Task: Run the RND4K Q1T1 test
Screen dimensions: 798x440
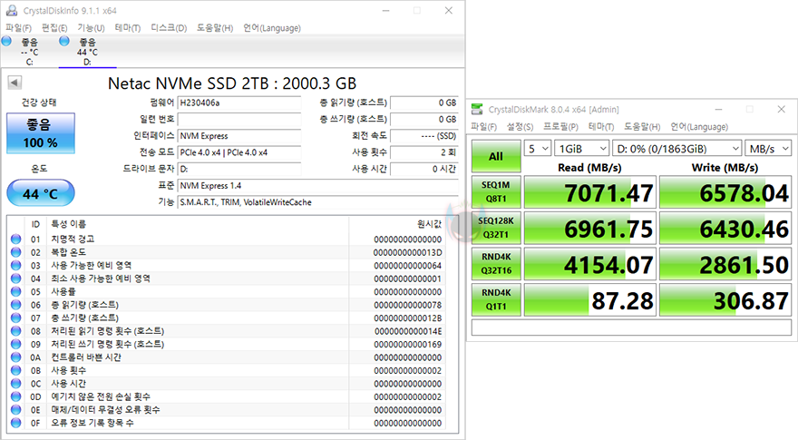Action: tap(496, 299)
